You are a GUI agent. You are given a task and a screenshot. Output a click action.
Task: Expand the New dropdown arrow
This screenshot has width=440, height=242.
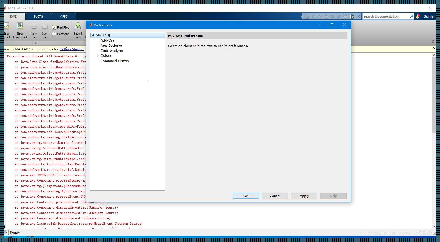(x=34, y=38)
